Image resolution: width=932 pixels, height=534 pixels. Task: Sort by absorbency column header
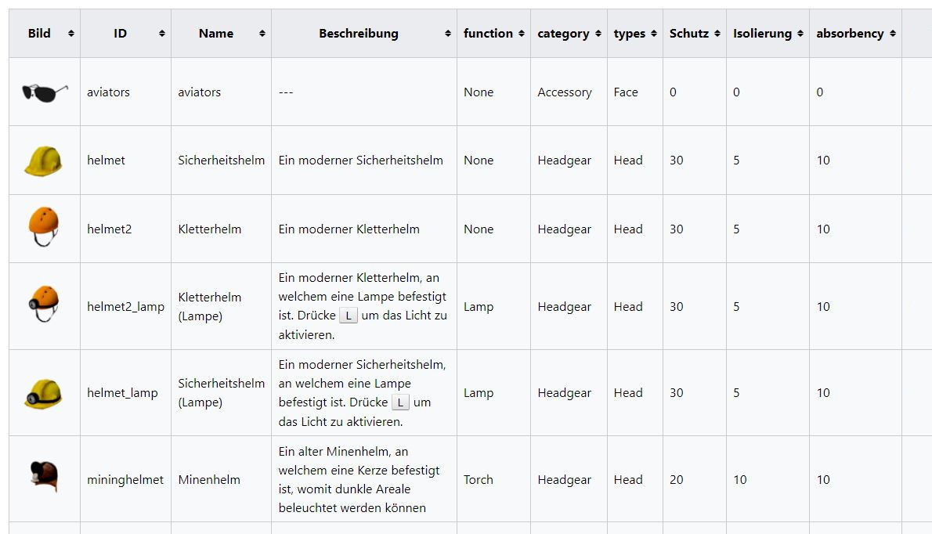point(855,34)
